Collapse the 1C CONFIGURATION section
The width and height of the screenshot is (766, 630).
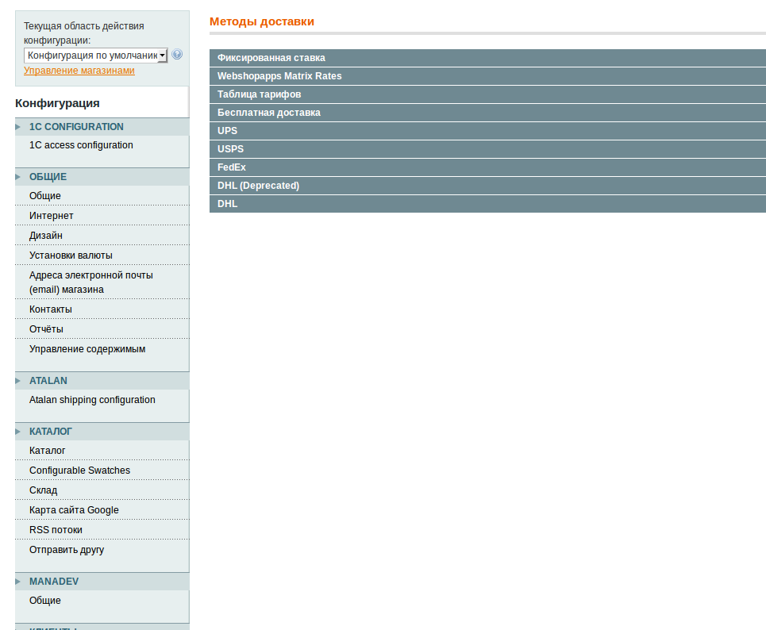click(x=102, y=127)
